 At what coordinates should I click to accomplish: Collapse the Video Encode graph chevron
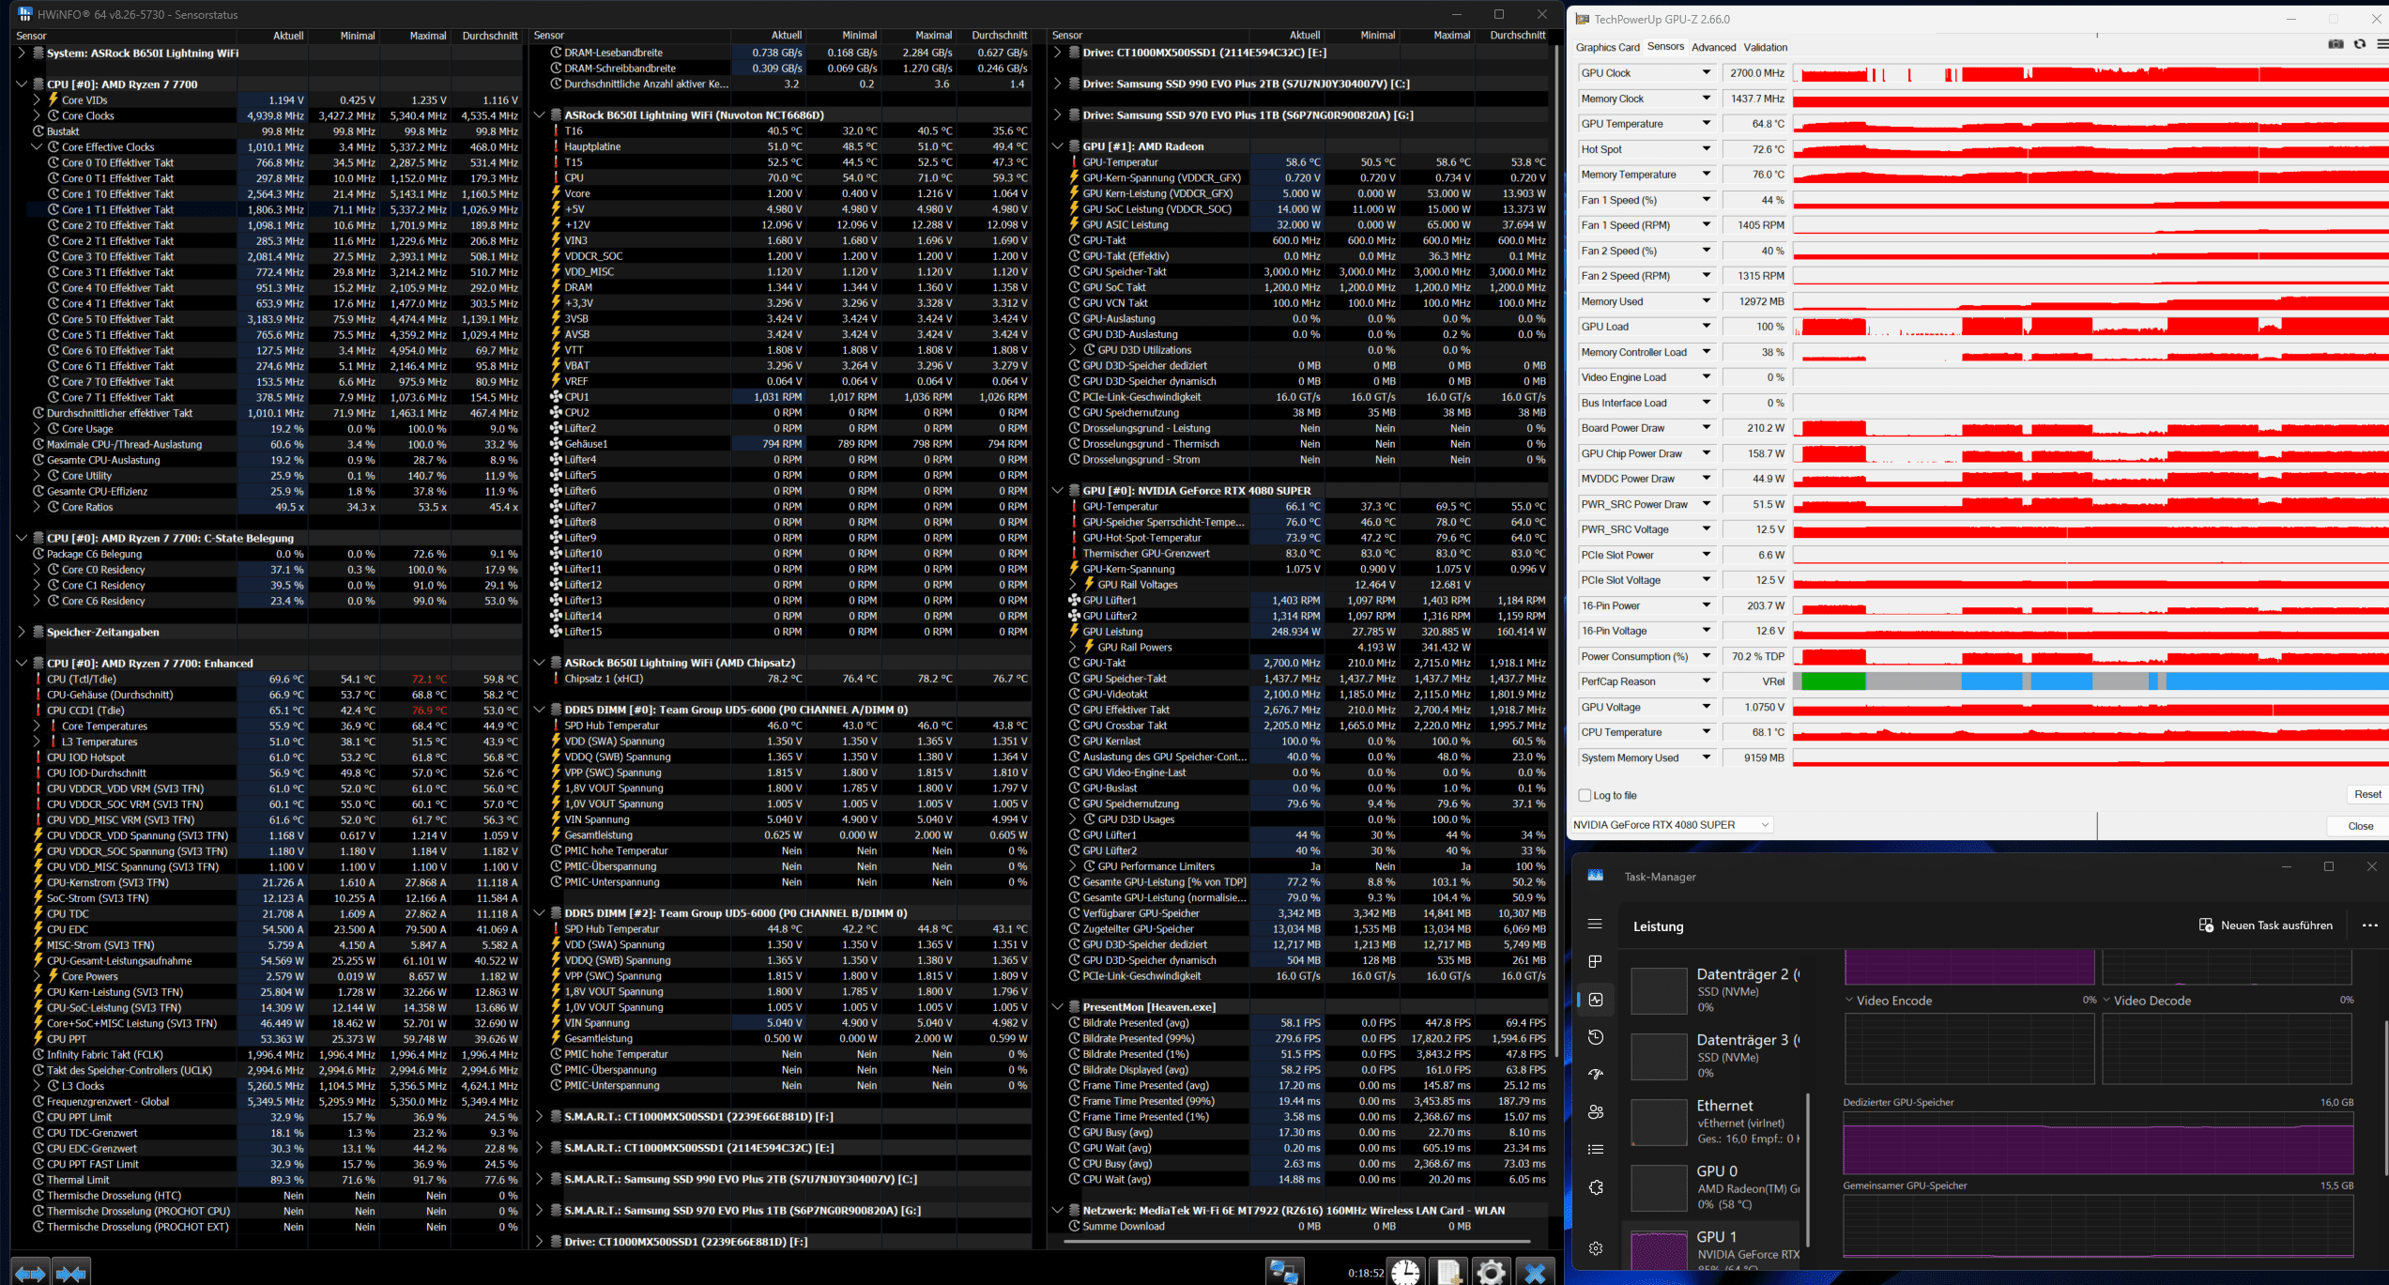click(x=1848, y=1001)
